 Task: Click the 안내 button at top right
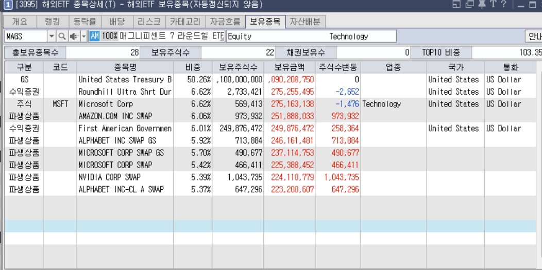[x=533, y=36]
